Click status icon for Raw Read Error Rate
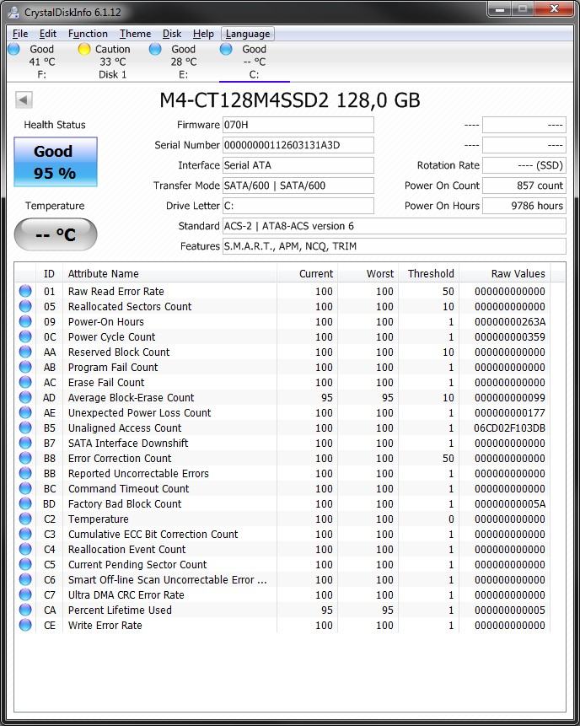 [25, 291]
